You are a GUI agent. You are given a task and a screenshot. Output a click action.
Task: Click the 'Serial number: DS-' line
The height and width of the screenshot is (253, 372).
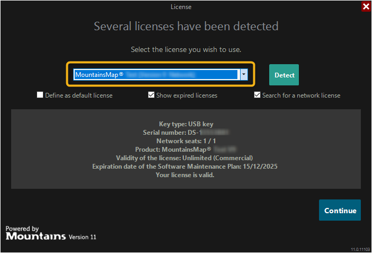[186, 132]
